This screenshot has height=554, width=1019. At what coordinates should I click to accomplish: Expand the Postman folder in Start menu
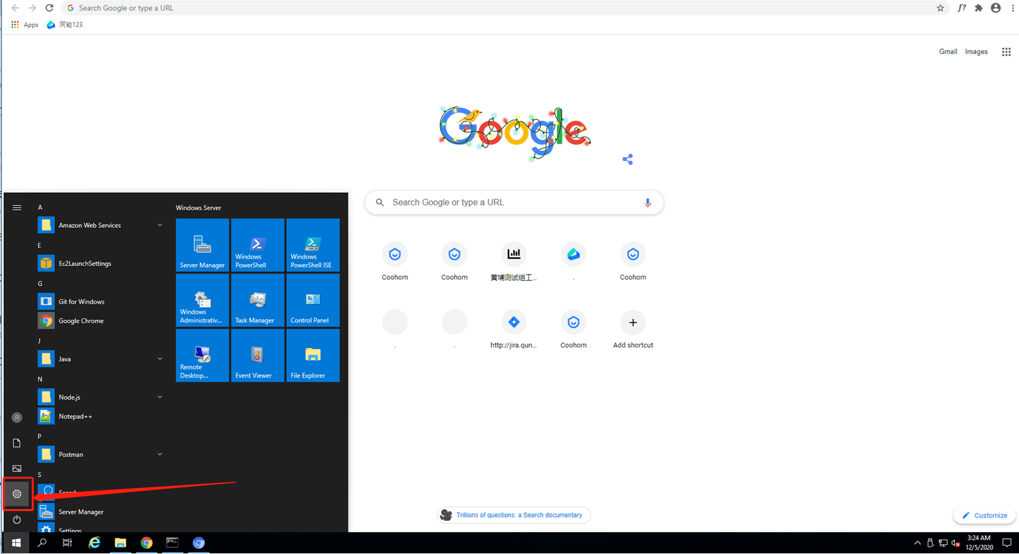tap(101, 454)
